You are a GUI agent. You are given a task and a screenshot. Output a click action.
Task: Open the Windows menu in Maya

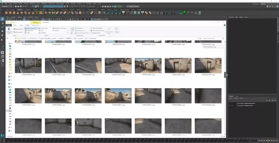(x=33, y=4)
